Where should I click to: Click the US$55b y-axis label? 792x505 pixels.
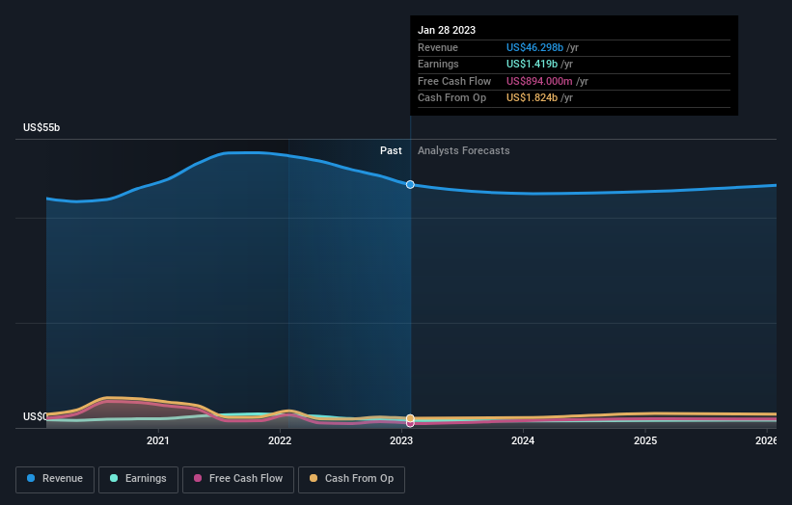(x=41, y=127)
